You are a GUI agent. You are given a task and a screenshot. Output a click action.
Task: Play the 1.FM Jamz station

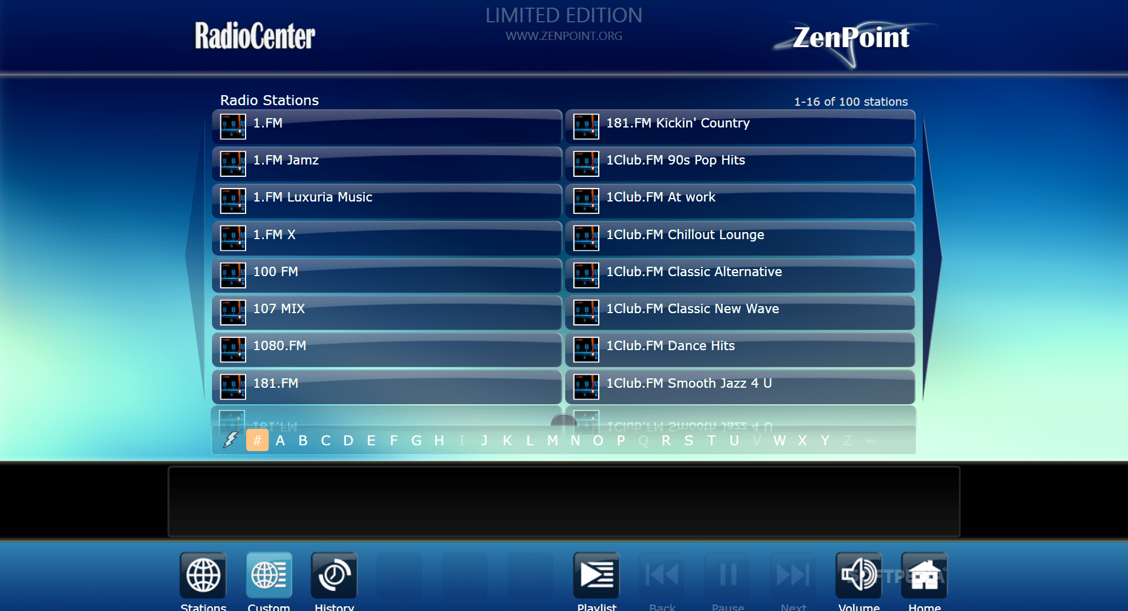point(387,163)
